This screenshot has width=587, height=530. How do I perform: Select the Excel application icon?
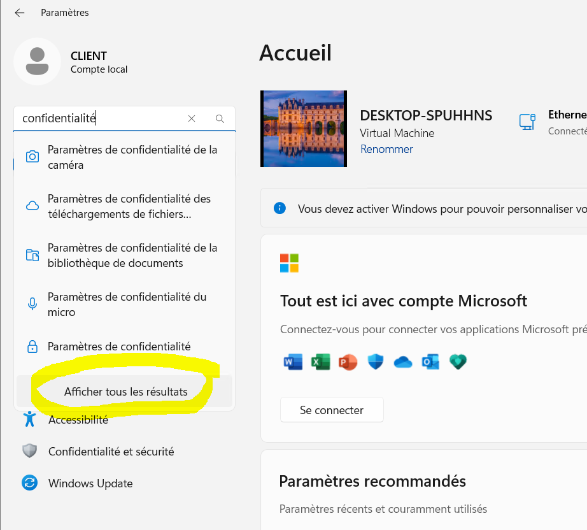tap(321, 361)
